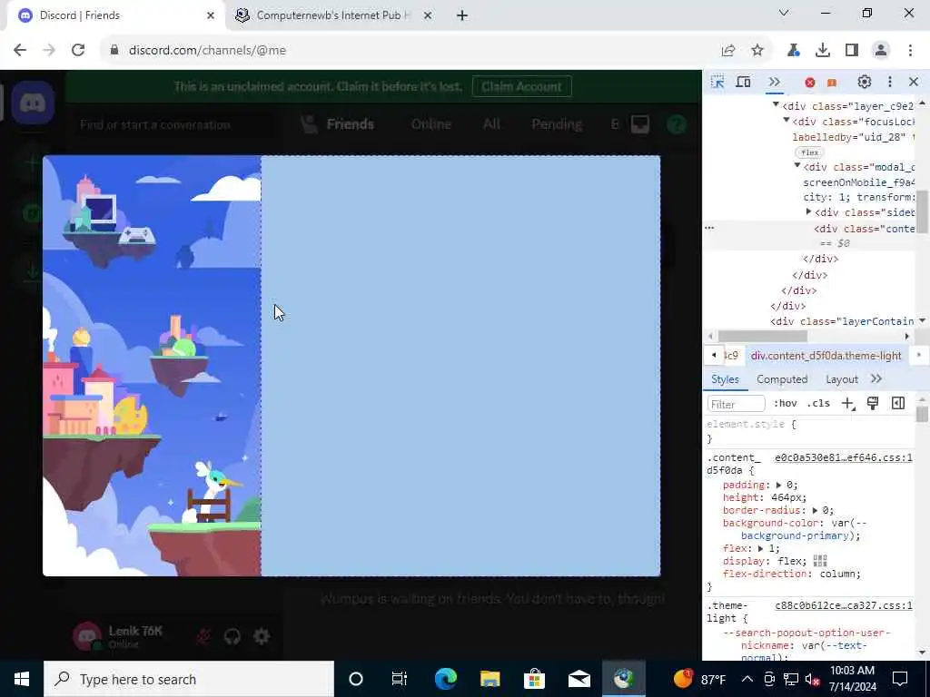Image resolution: width=930 pixels, height=697 pixels.
Task: Click the Claim Account button
Action: pyautogui.click(x=521, y=86)
